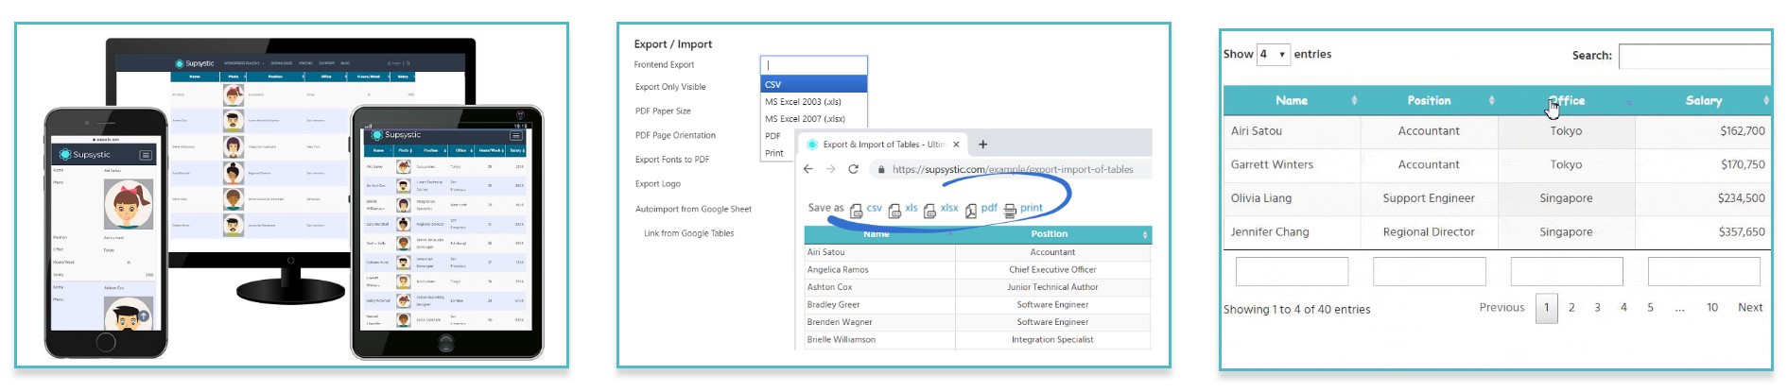Go back using the browser back arrow
Screen dimensions: 1788x392
click(807, 169)
